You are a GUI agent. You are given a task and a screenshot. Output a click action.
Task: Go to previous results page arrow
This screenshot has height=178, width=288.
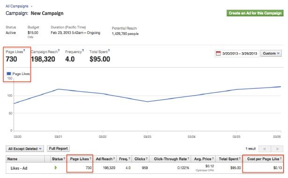(x=265, y=149)
